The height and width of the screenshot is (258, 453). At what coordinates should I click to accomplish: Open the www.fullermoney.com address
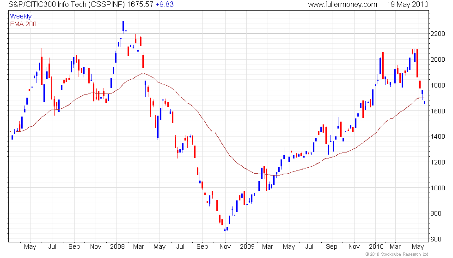point(343,4)
